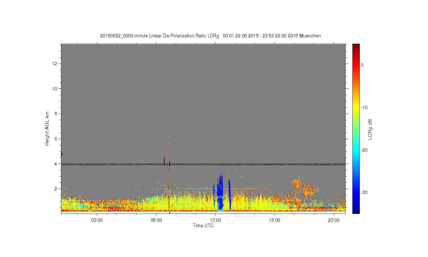Click the 03:00 time tick label
Screen dimensions: 428x257
tap(97, 220)
